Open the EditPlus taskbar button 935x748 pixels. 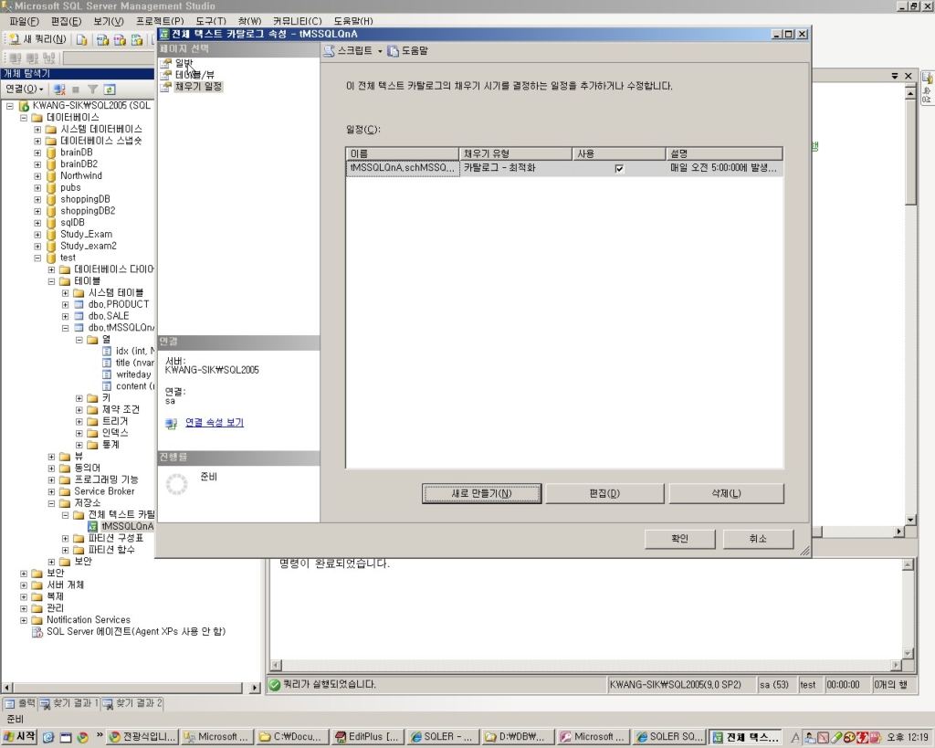[x=367, y=737]
